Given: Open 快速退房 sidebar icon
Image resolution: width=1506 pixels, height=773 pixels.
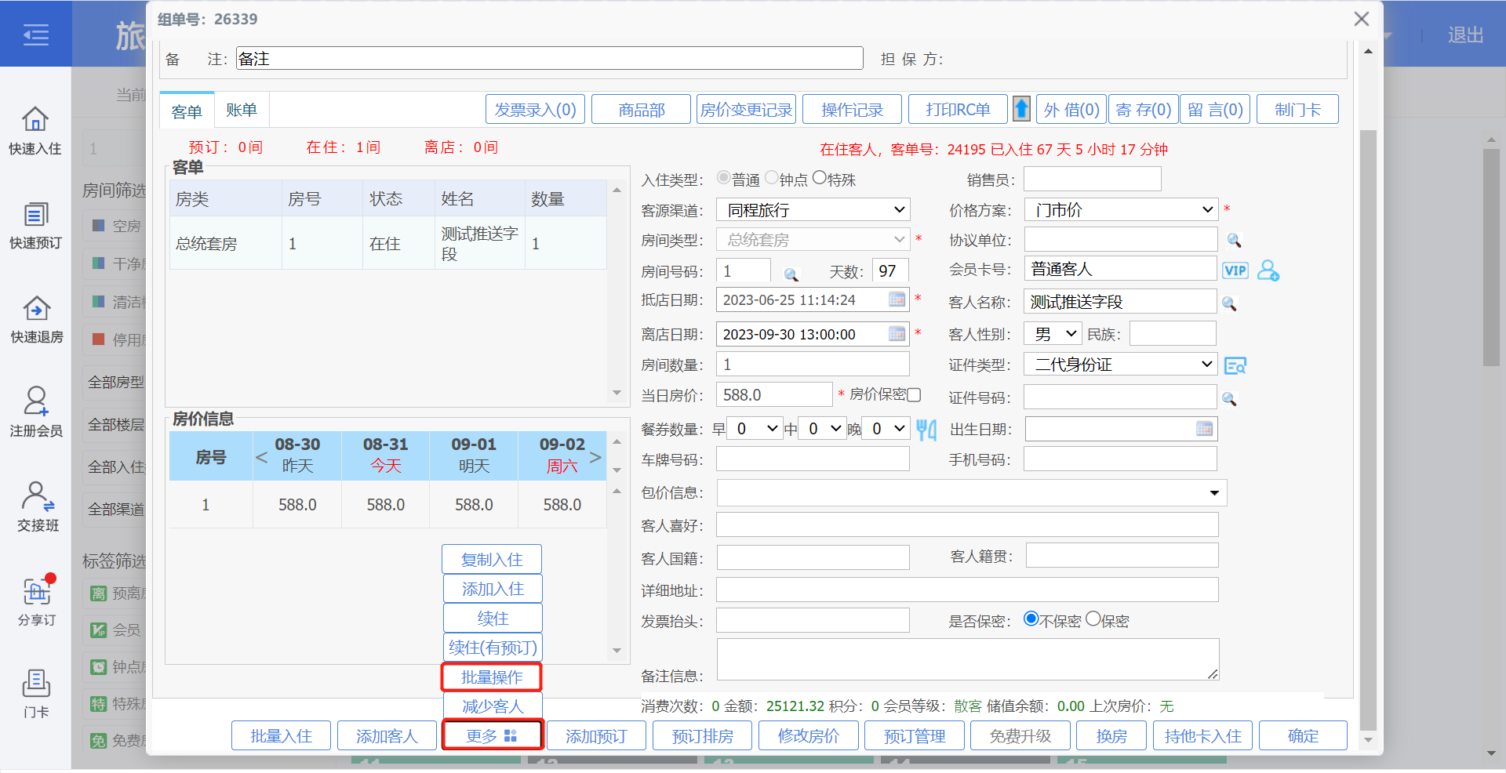Looking at the screenshot, I should (x=36, y=308).
